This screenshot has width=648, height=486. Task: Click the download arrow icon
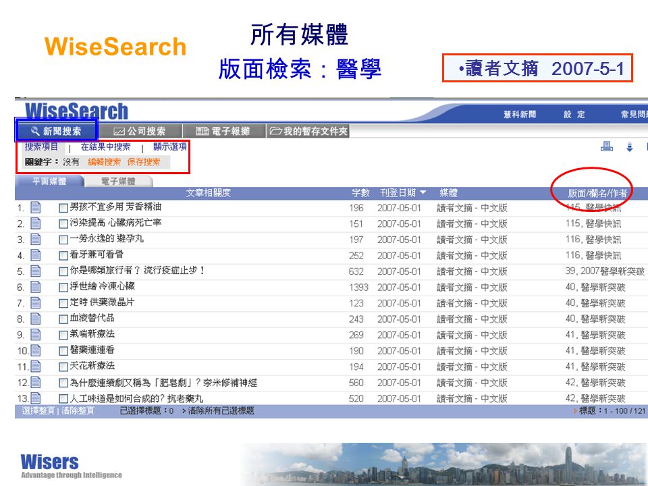[x=629, y=146]
